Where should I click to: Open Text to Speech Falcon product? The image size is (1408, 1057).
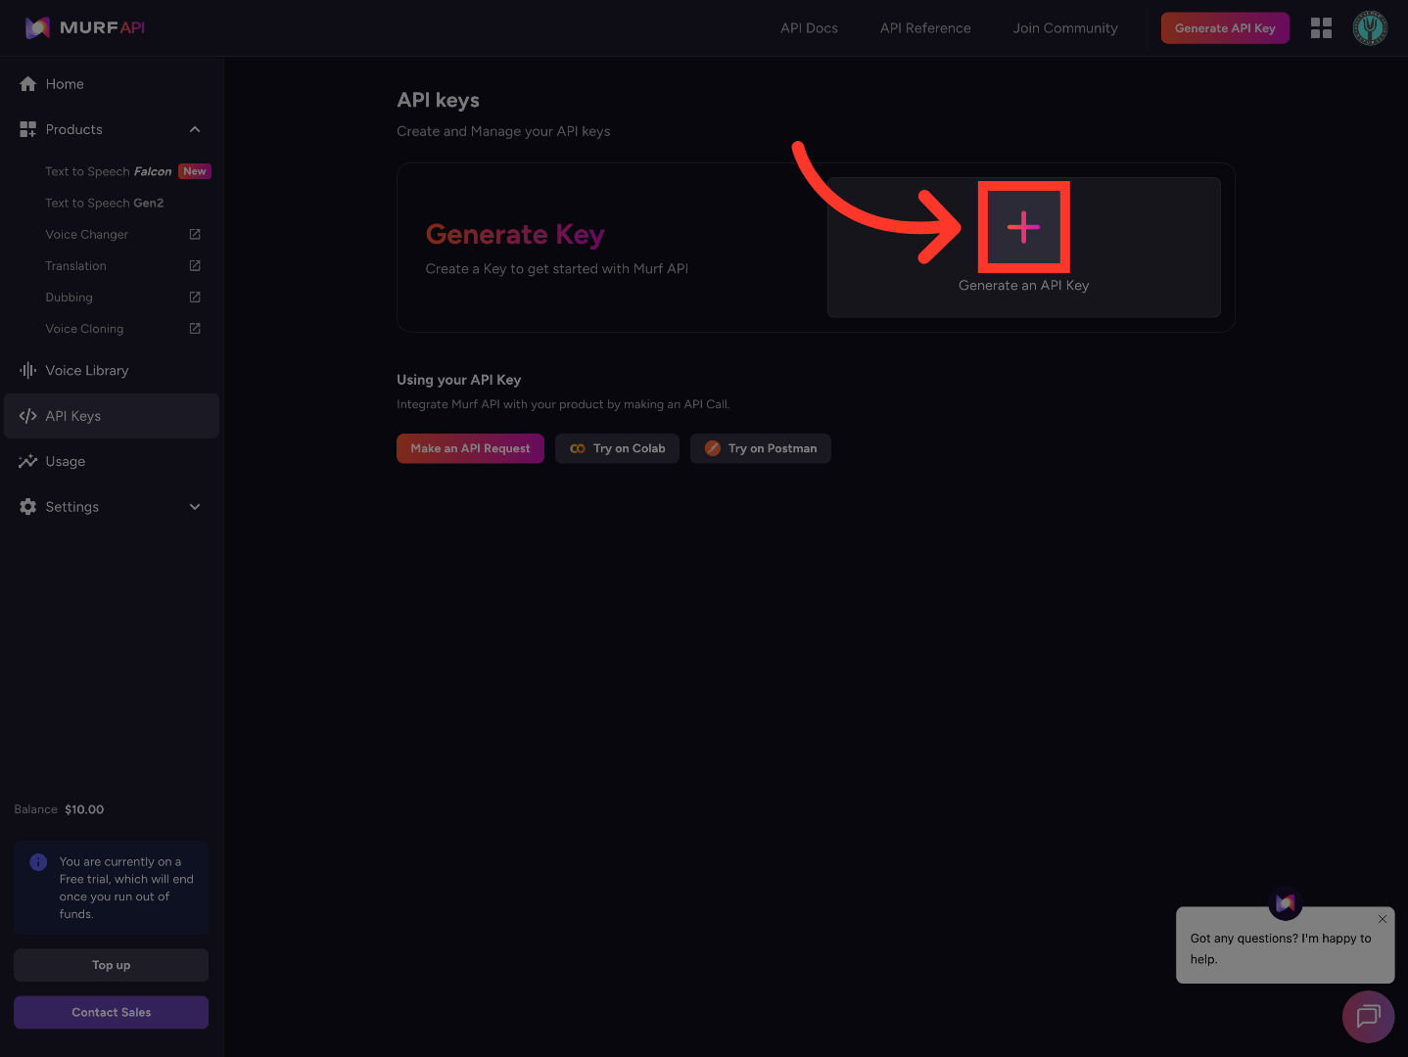tap(108, 171)
